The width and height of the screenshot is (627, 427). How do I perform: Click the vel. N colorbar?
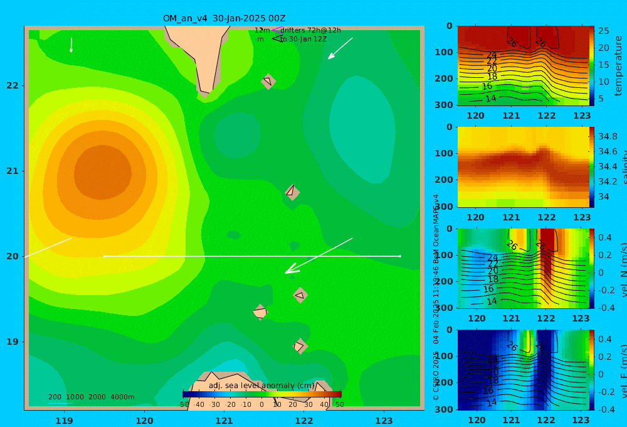(x=592, y=269)
